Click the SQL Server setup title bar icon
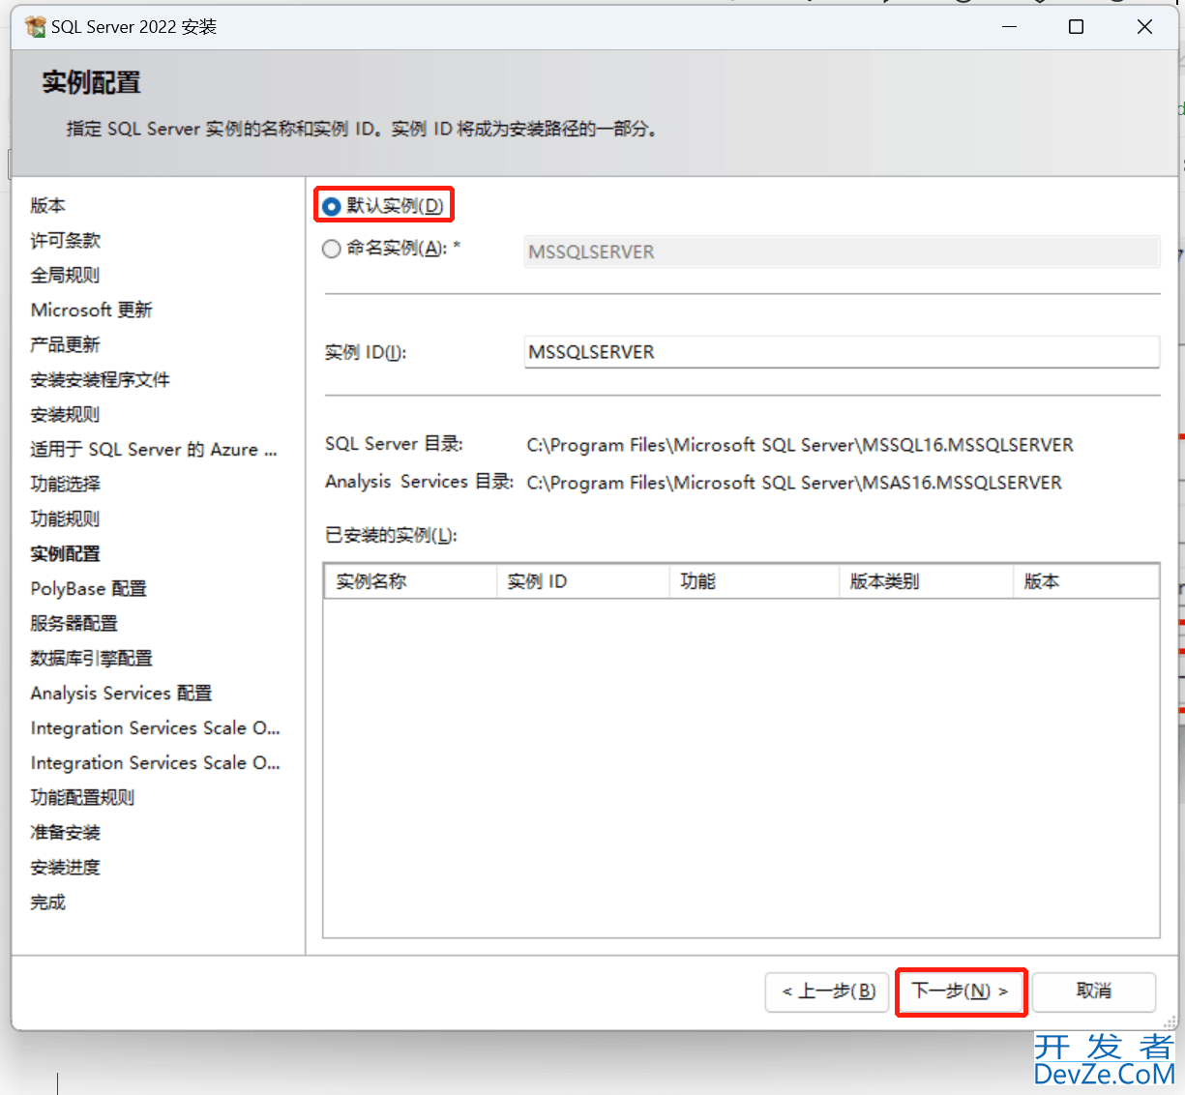This screenshot has height=1095, width=1185. tap(35, 27)
